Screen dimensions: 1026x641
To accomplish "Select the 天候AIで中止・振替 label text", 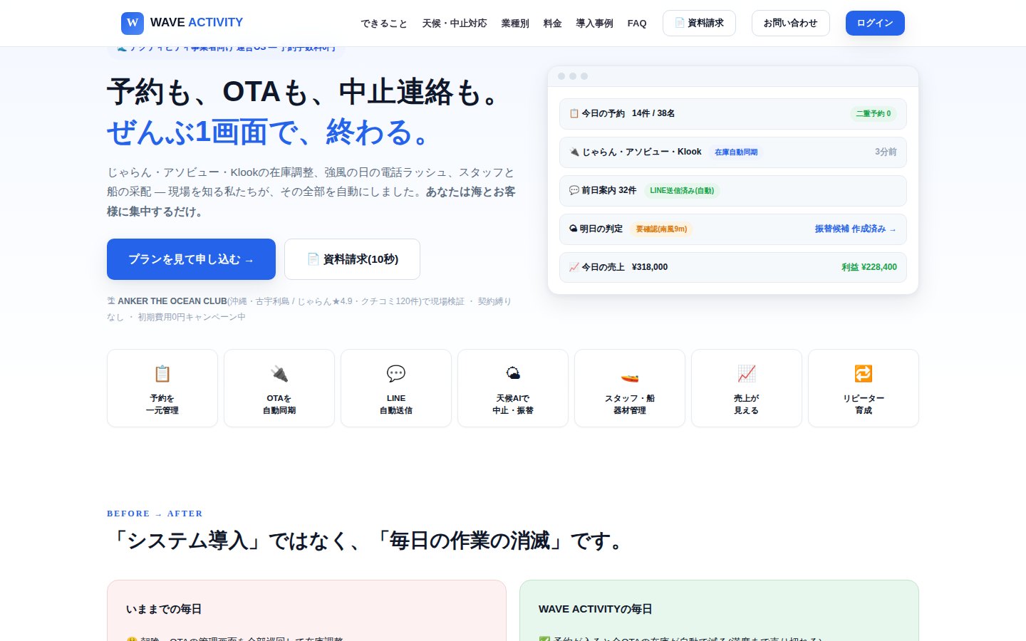I will point(513,405).
